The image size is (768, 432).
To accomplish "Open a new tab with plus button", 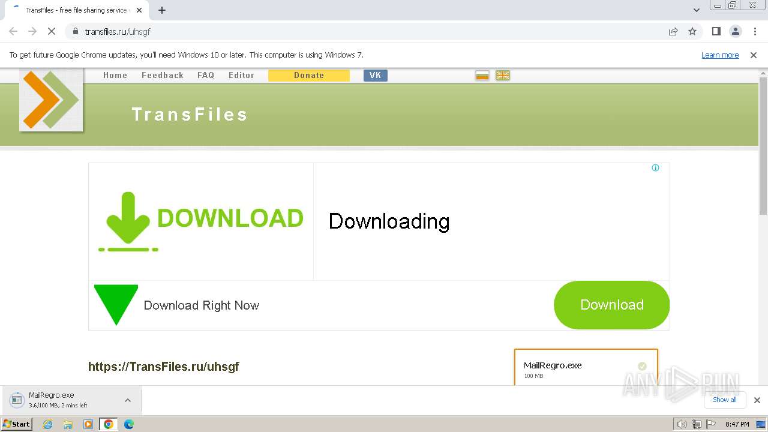I will coord(162,10).
